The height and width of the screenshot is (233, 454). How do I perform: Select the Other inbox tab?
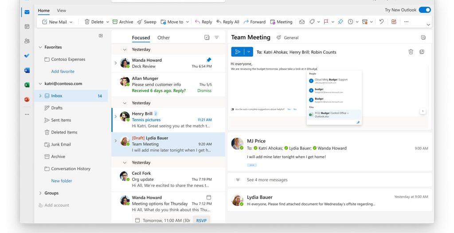(x=164, y=38)
